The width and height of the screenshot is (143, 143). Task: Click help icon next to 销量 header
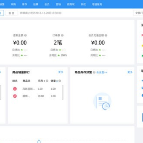pyautogui.click(x=60, y=81)
